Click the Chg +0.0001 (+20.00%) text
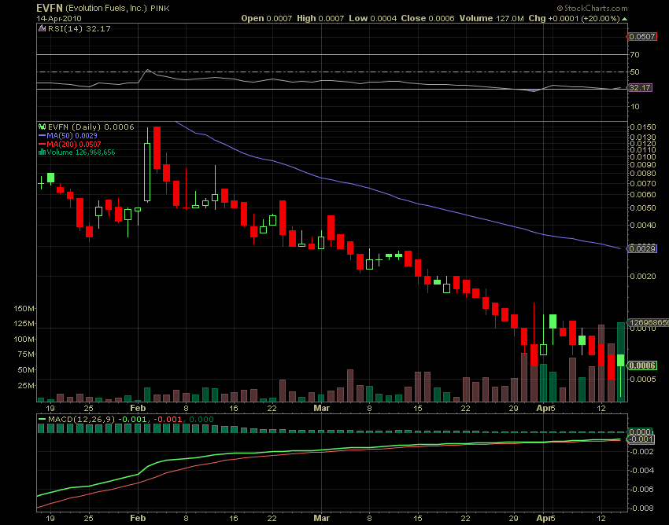 pos(574,18)
